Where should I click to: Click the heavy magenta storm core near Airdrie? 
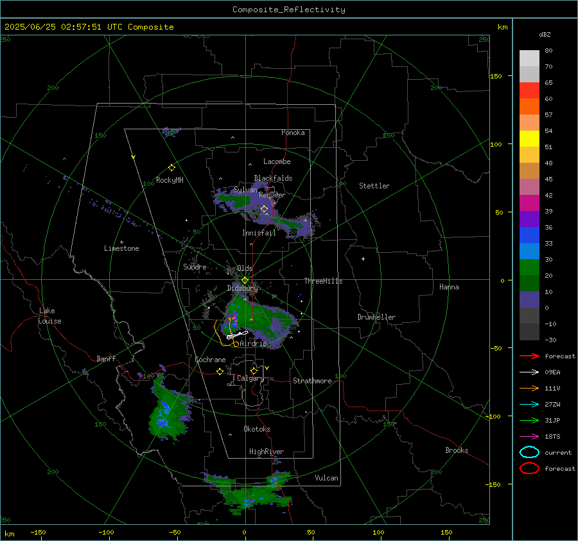[x=233, y=318]
